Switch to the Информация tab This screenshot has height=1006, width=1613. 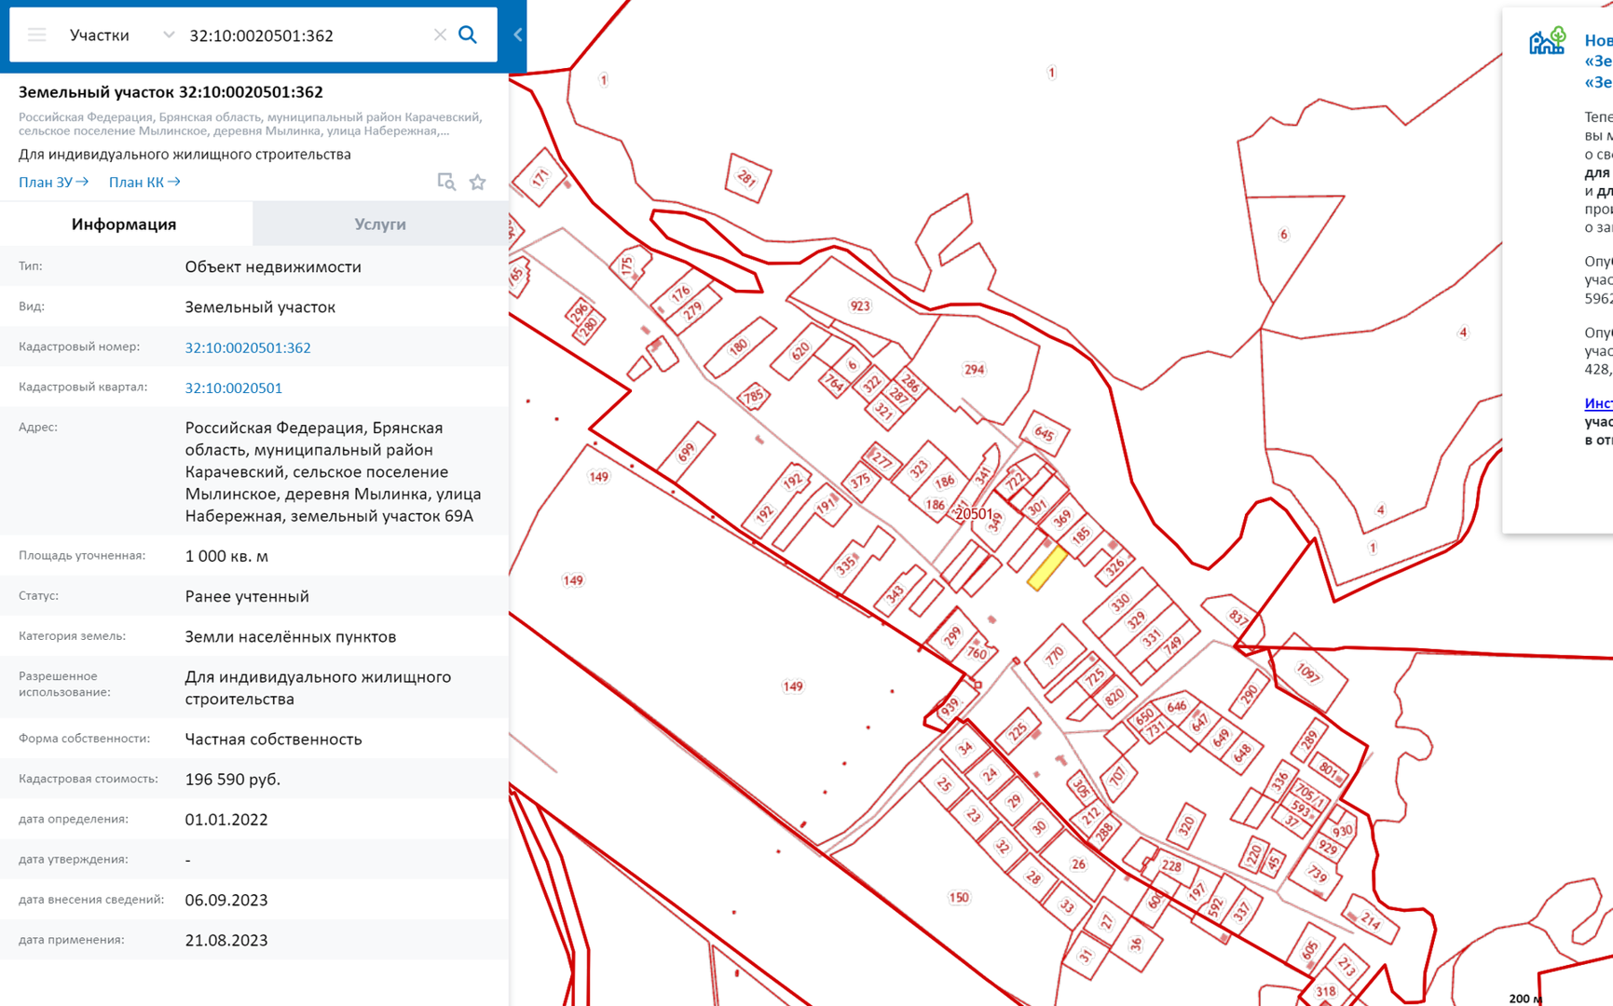pos(124,224)
